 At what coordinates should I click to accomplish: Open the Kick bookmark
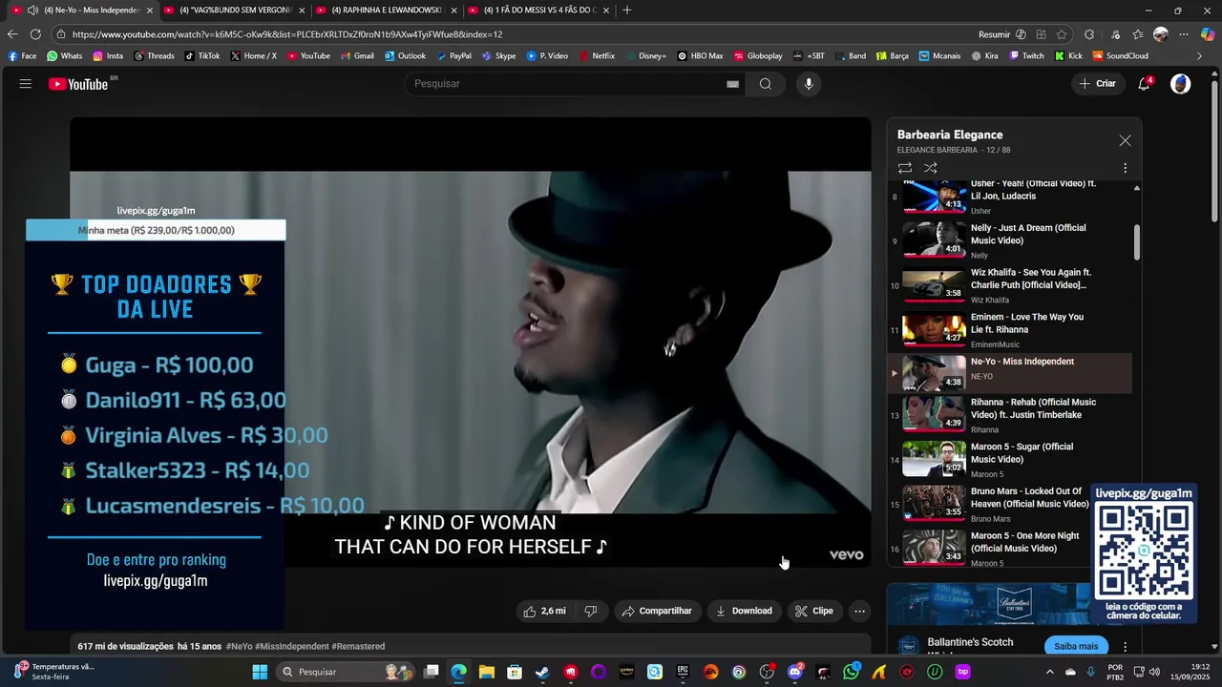pyautogui.click(x=1068, y=56)
